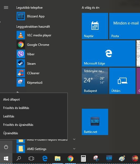This screenshot has height=164, width=140.
Task: Choose Frissítés és újraindítás
Action: [x=34, y=125]
